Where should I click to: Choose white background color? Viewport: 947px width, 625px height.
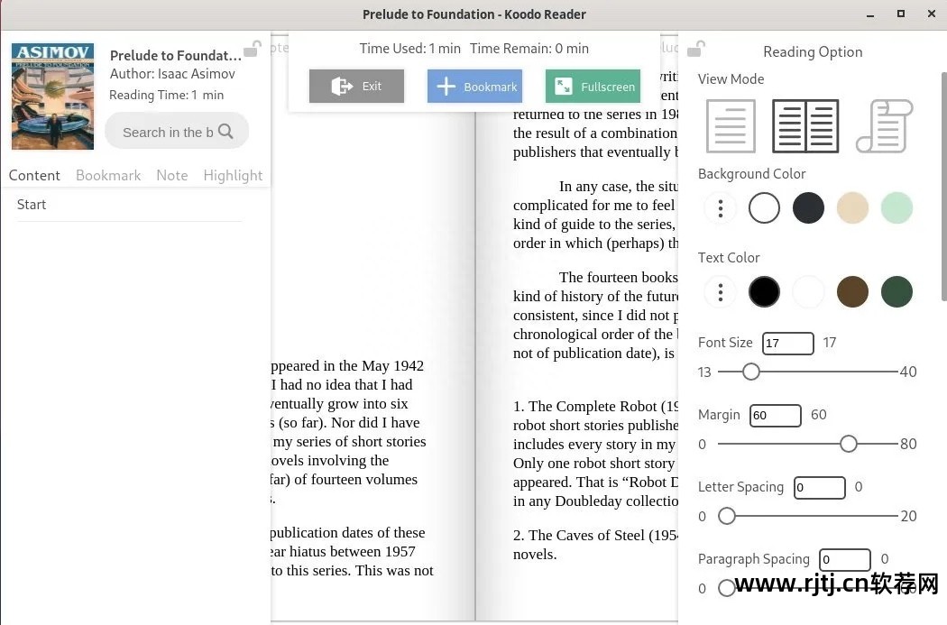click(764, 208)
